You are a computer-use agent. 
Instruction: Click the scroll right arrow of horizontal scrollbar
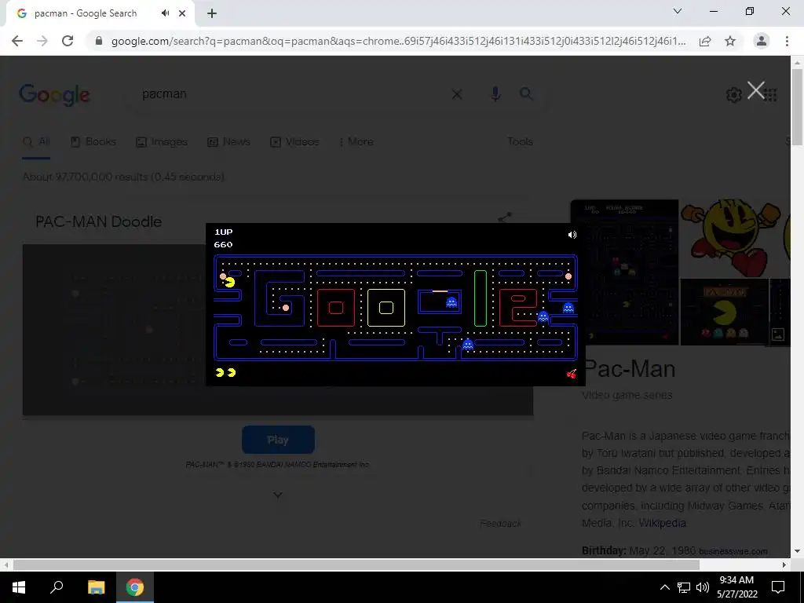pyautogui.click(x=784, y=565)
